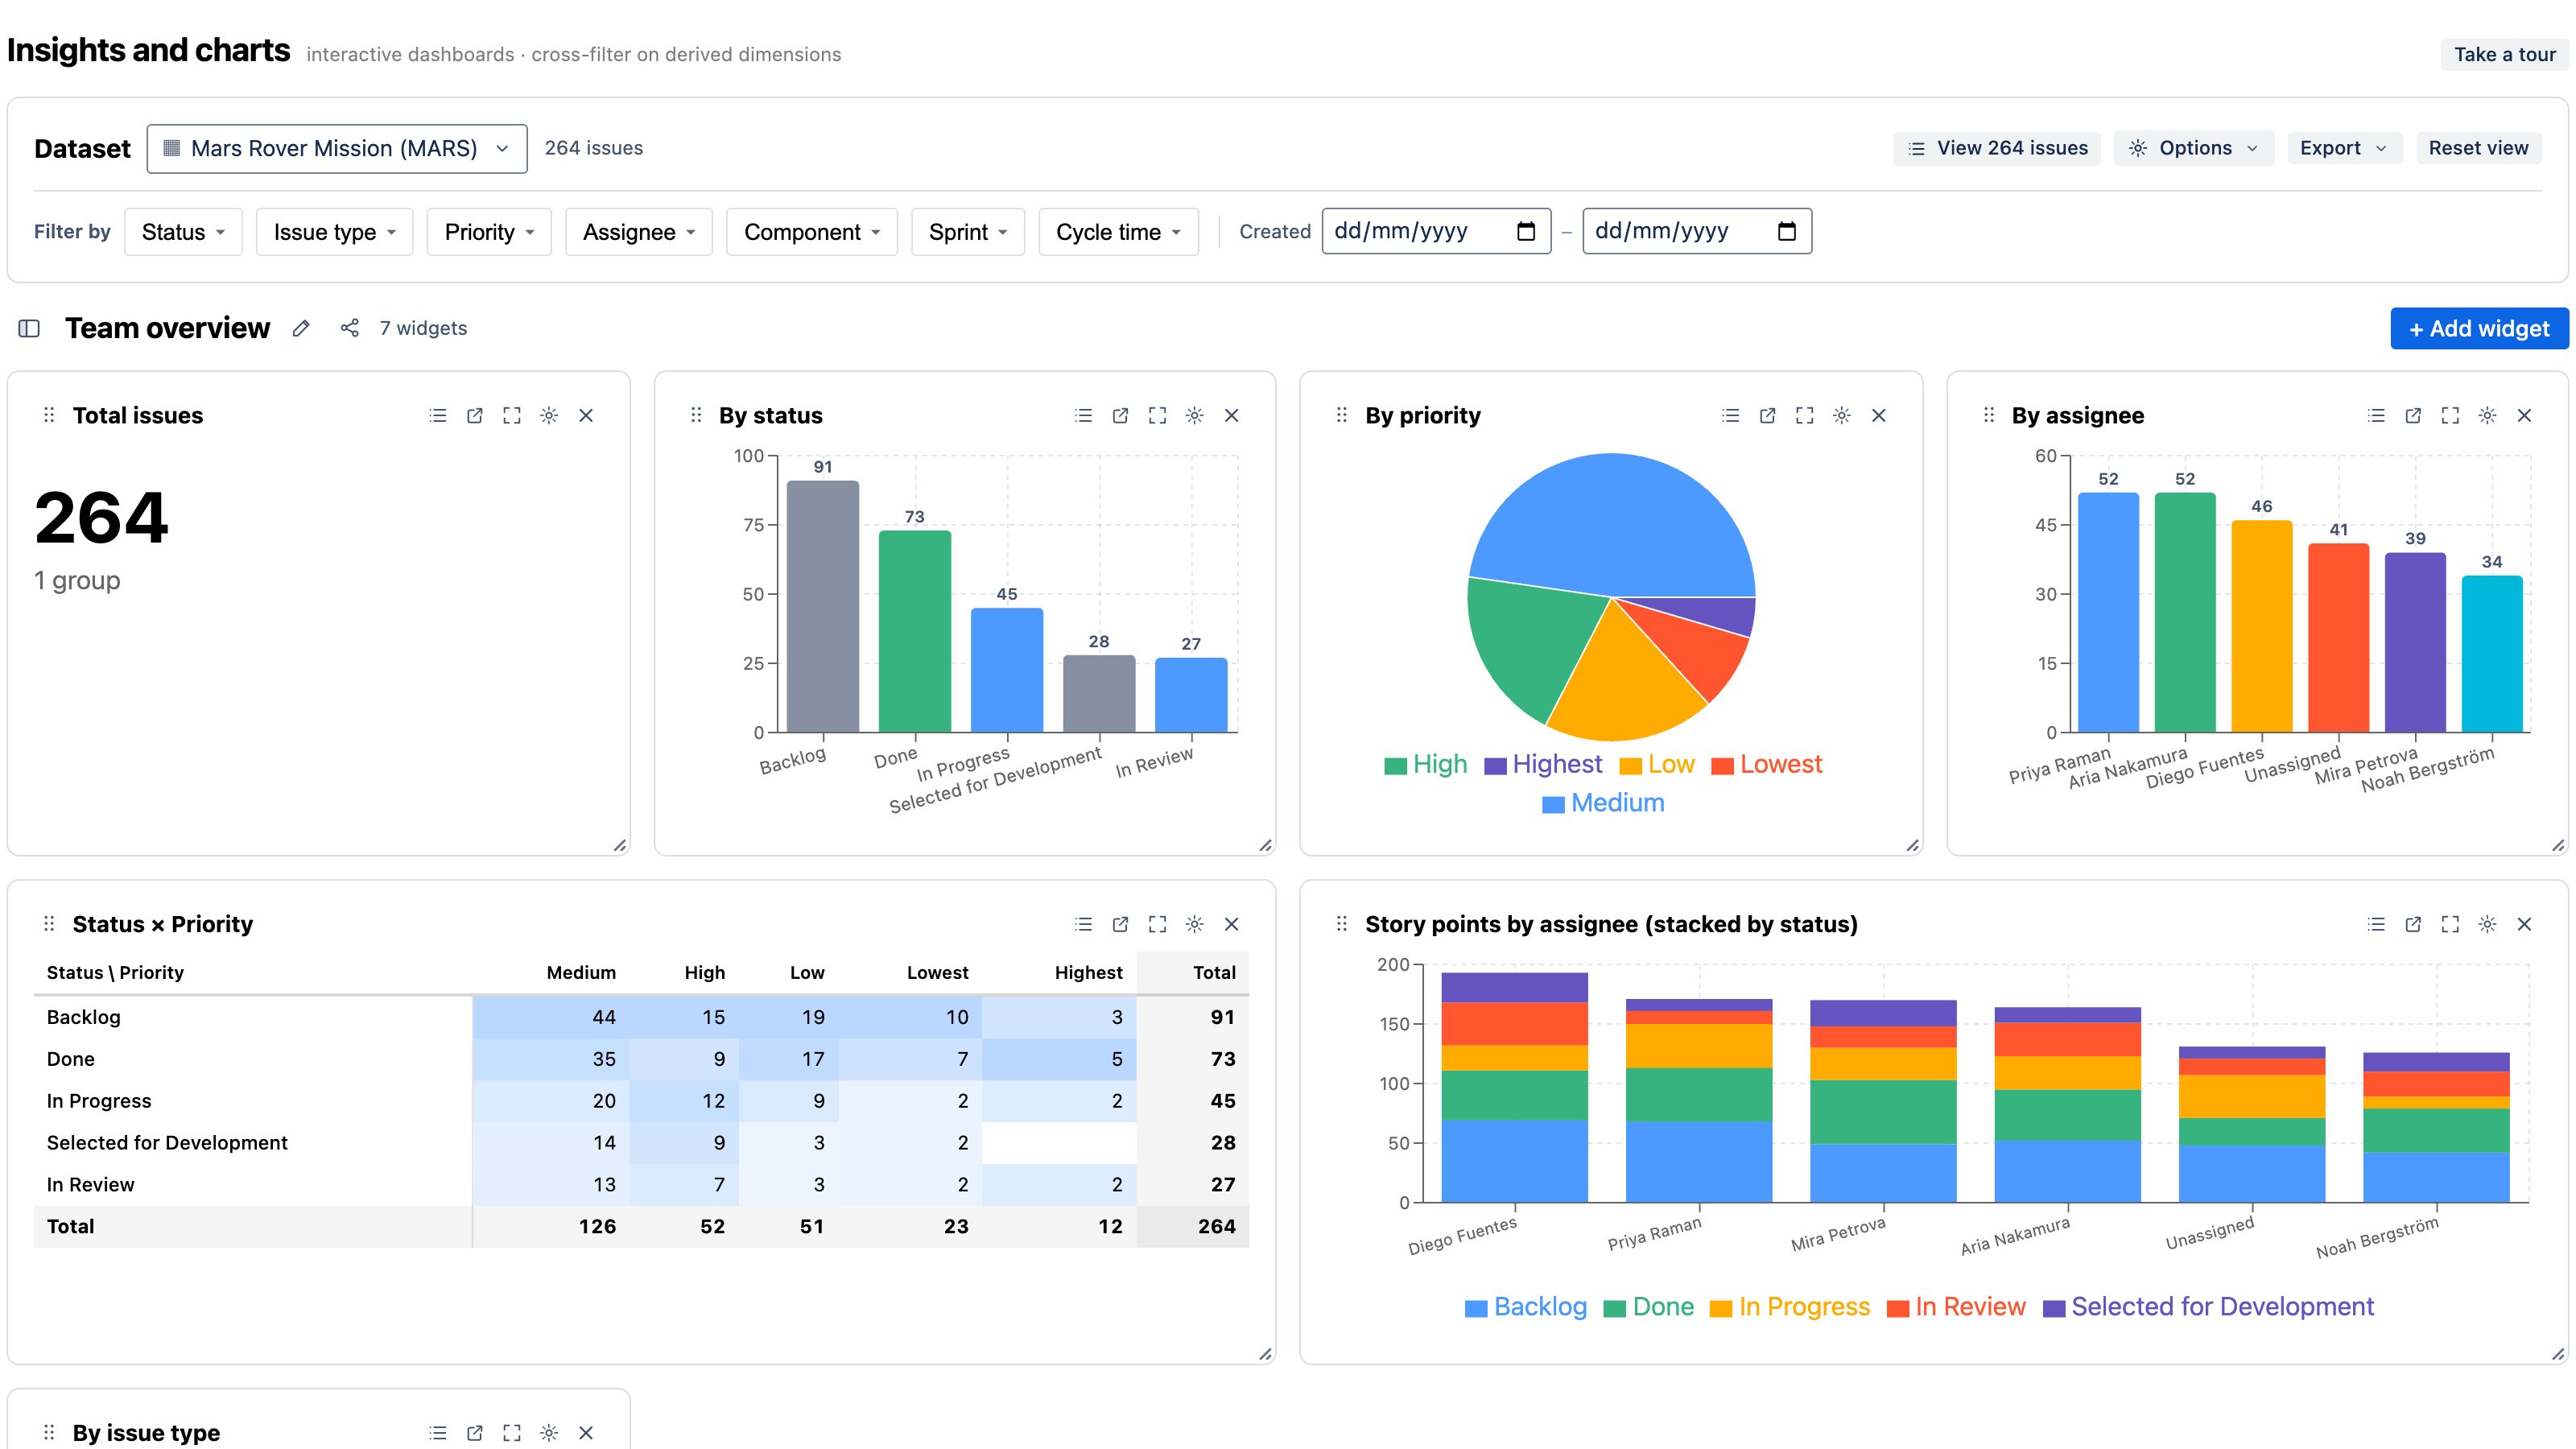This screenshot has height=1449, width=2576.
Task: Open the Priority filter dropdown
Action: [489, 232]
